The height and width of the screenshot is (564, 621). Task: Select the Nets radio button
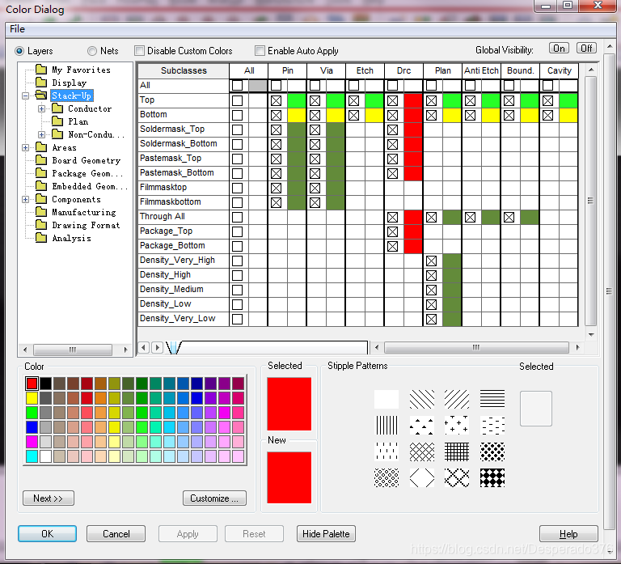[92, 51]
